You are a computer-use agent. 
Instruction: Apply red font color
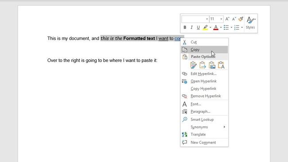[x=216, y=27]
